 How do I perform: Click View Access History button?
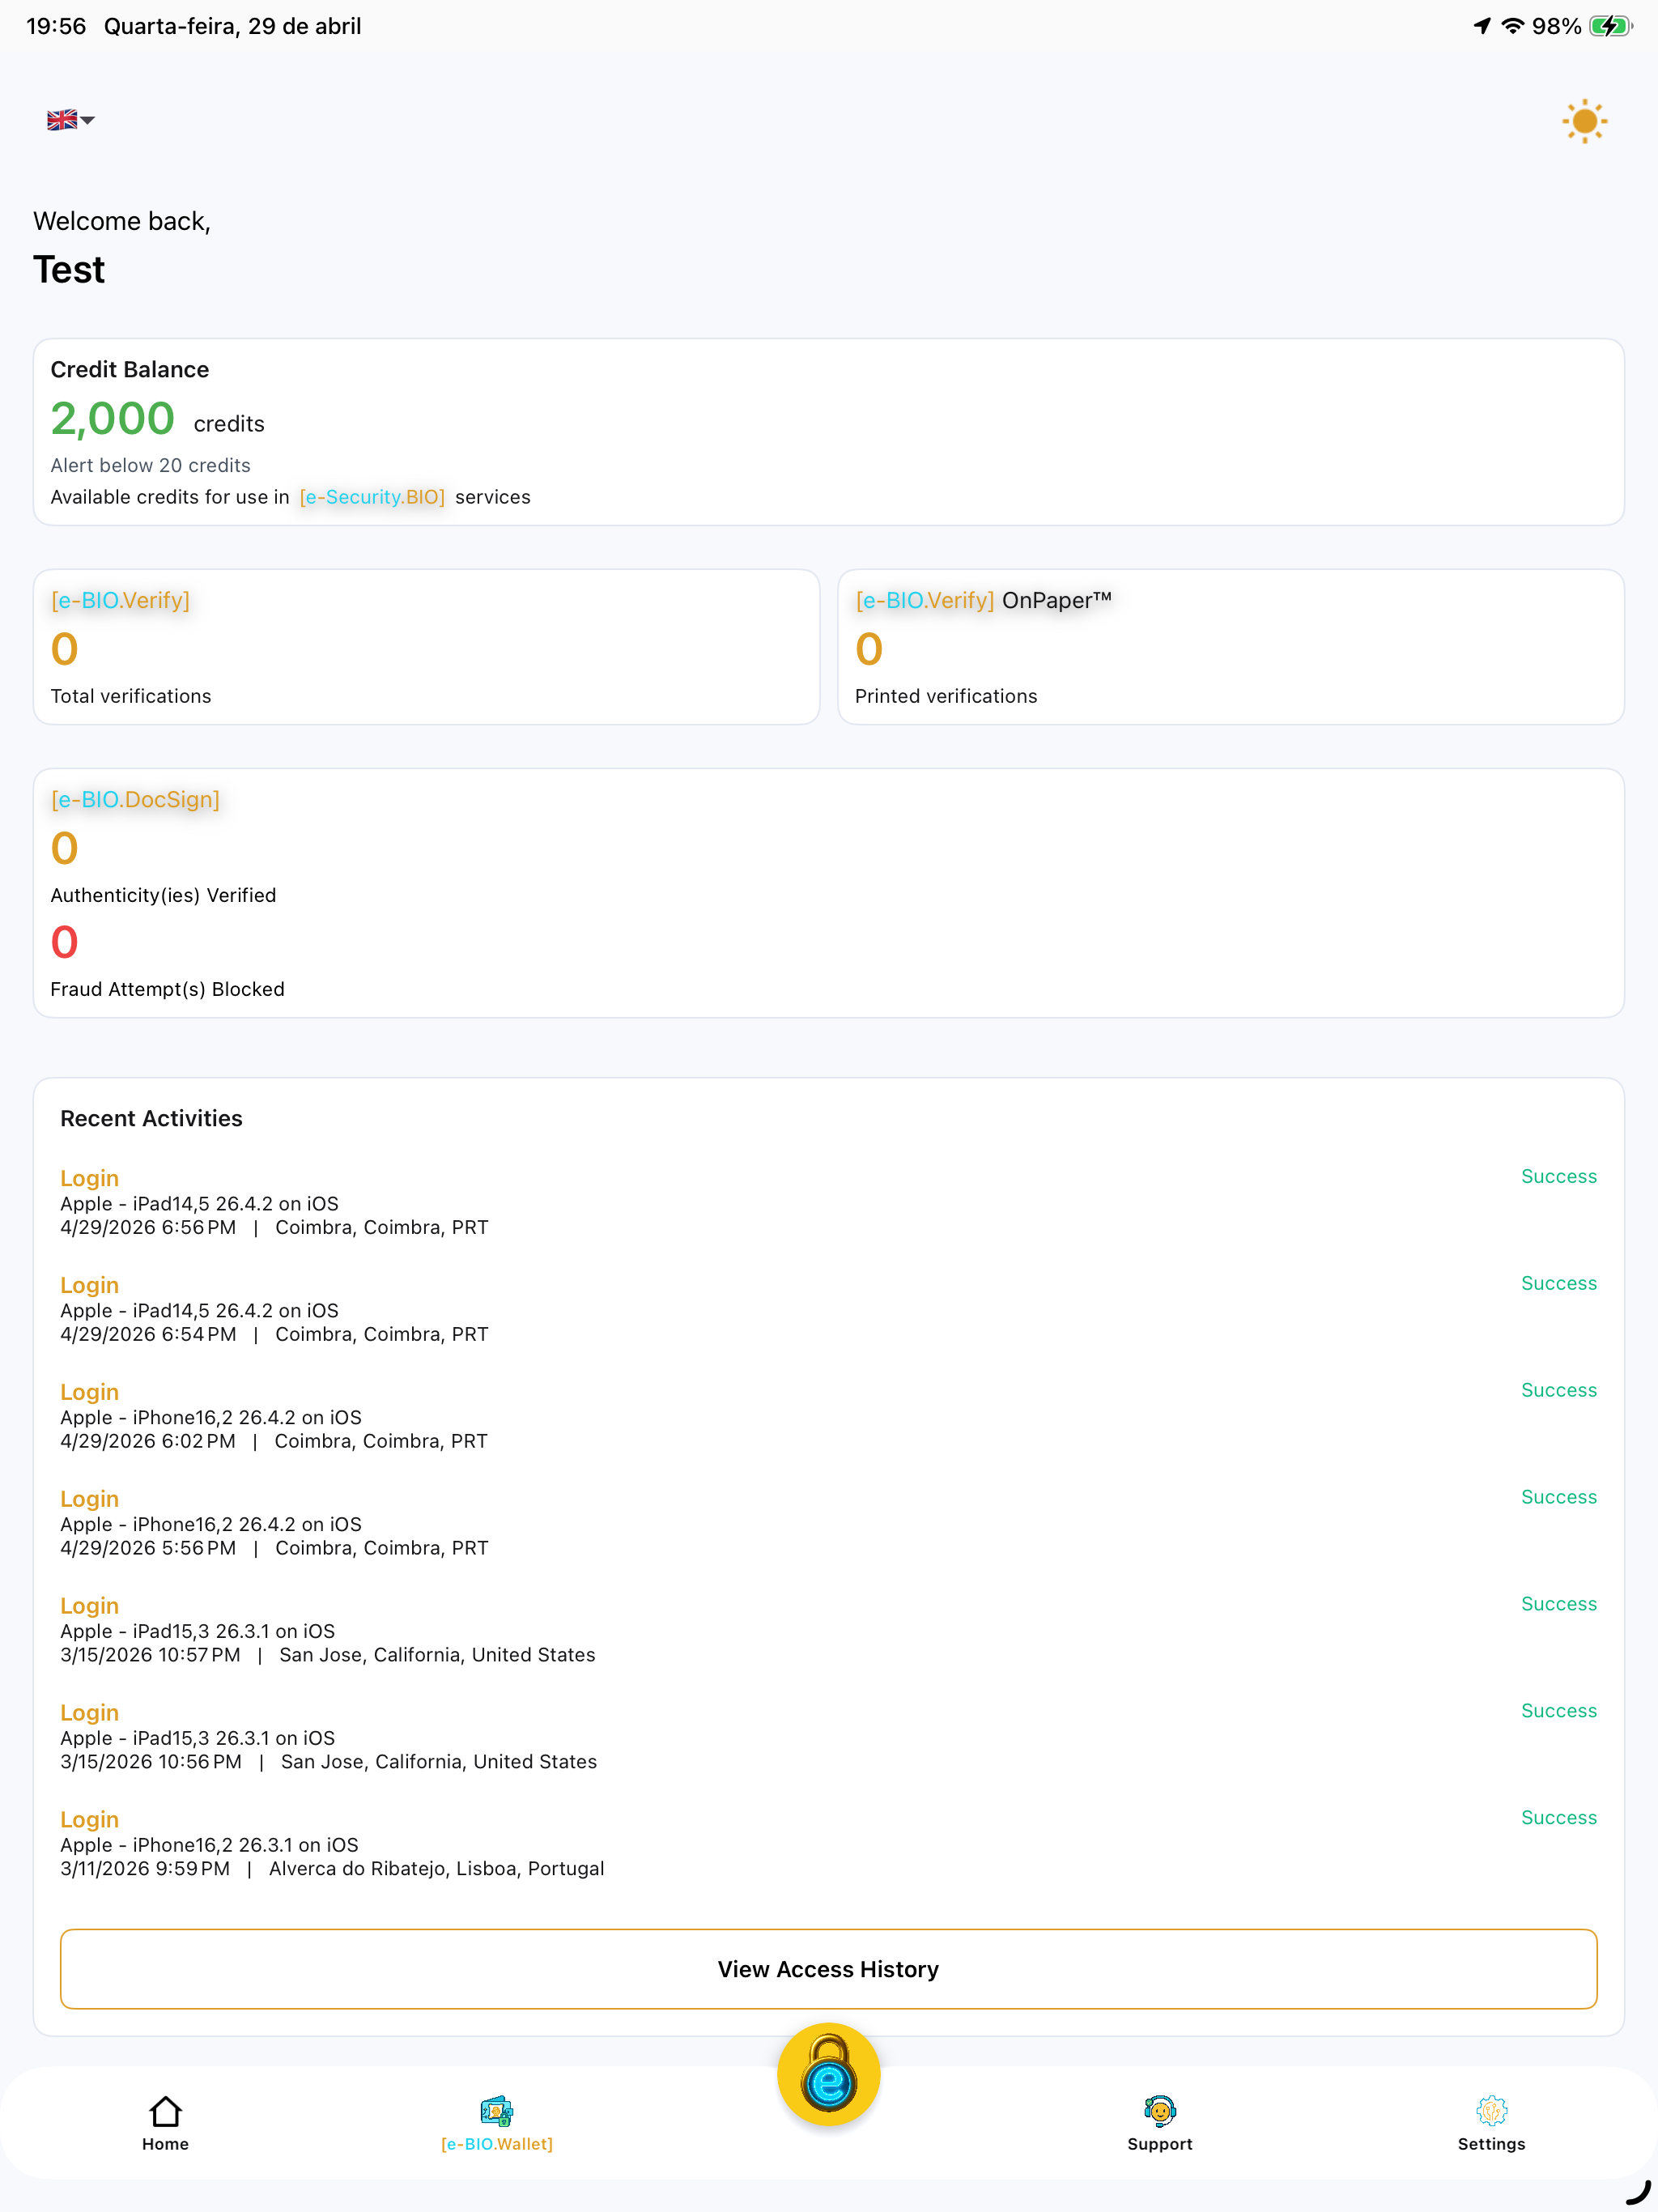point(828,1969)
